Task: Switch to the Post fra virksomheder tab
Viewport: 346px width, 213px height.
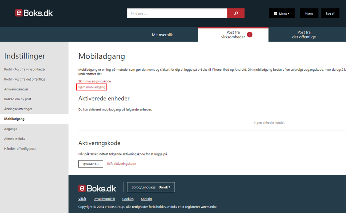Action: [233, 35]
